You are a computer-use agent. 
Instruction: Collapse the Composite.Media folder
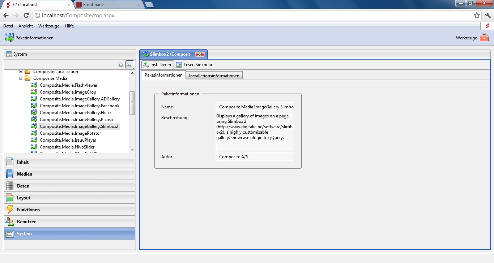tap(21, 78)
